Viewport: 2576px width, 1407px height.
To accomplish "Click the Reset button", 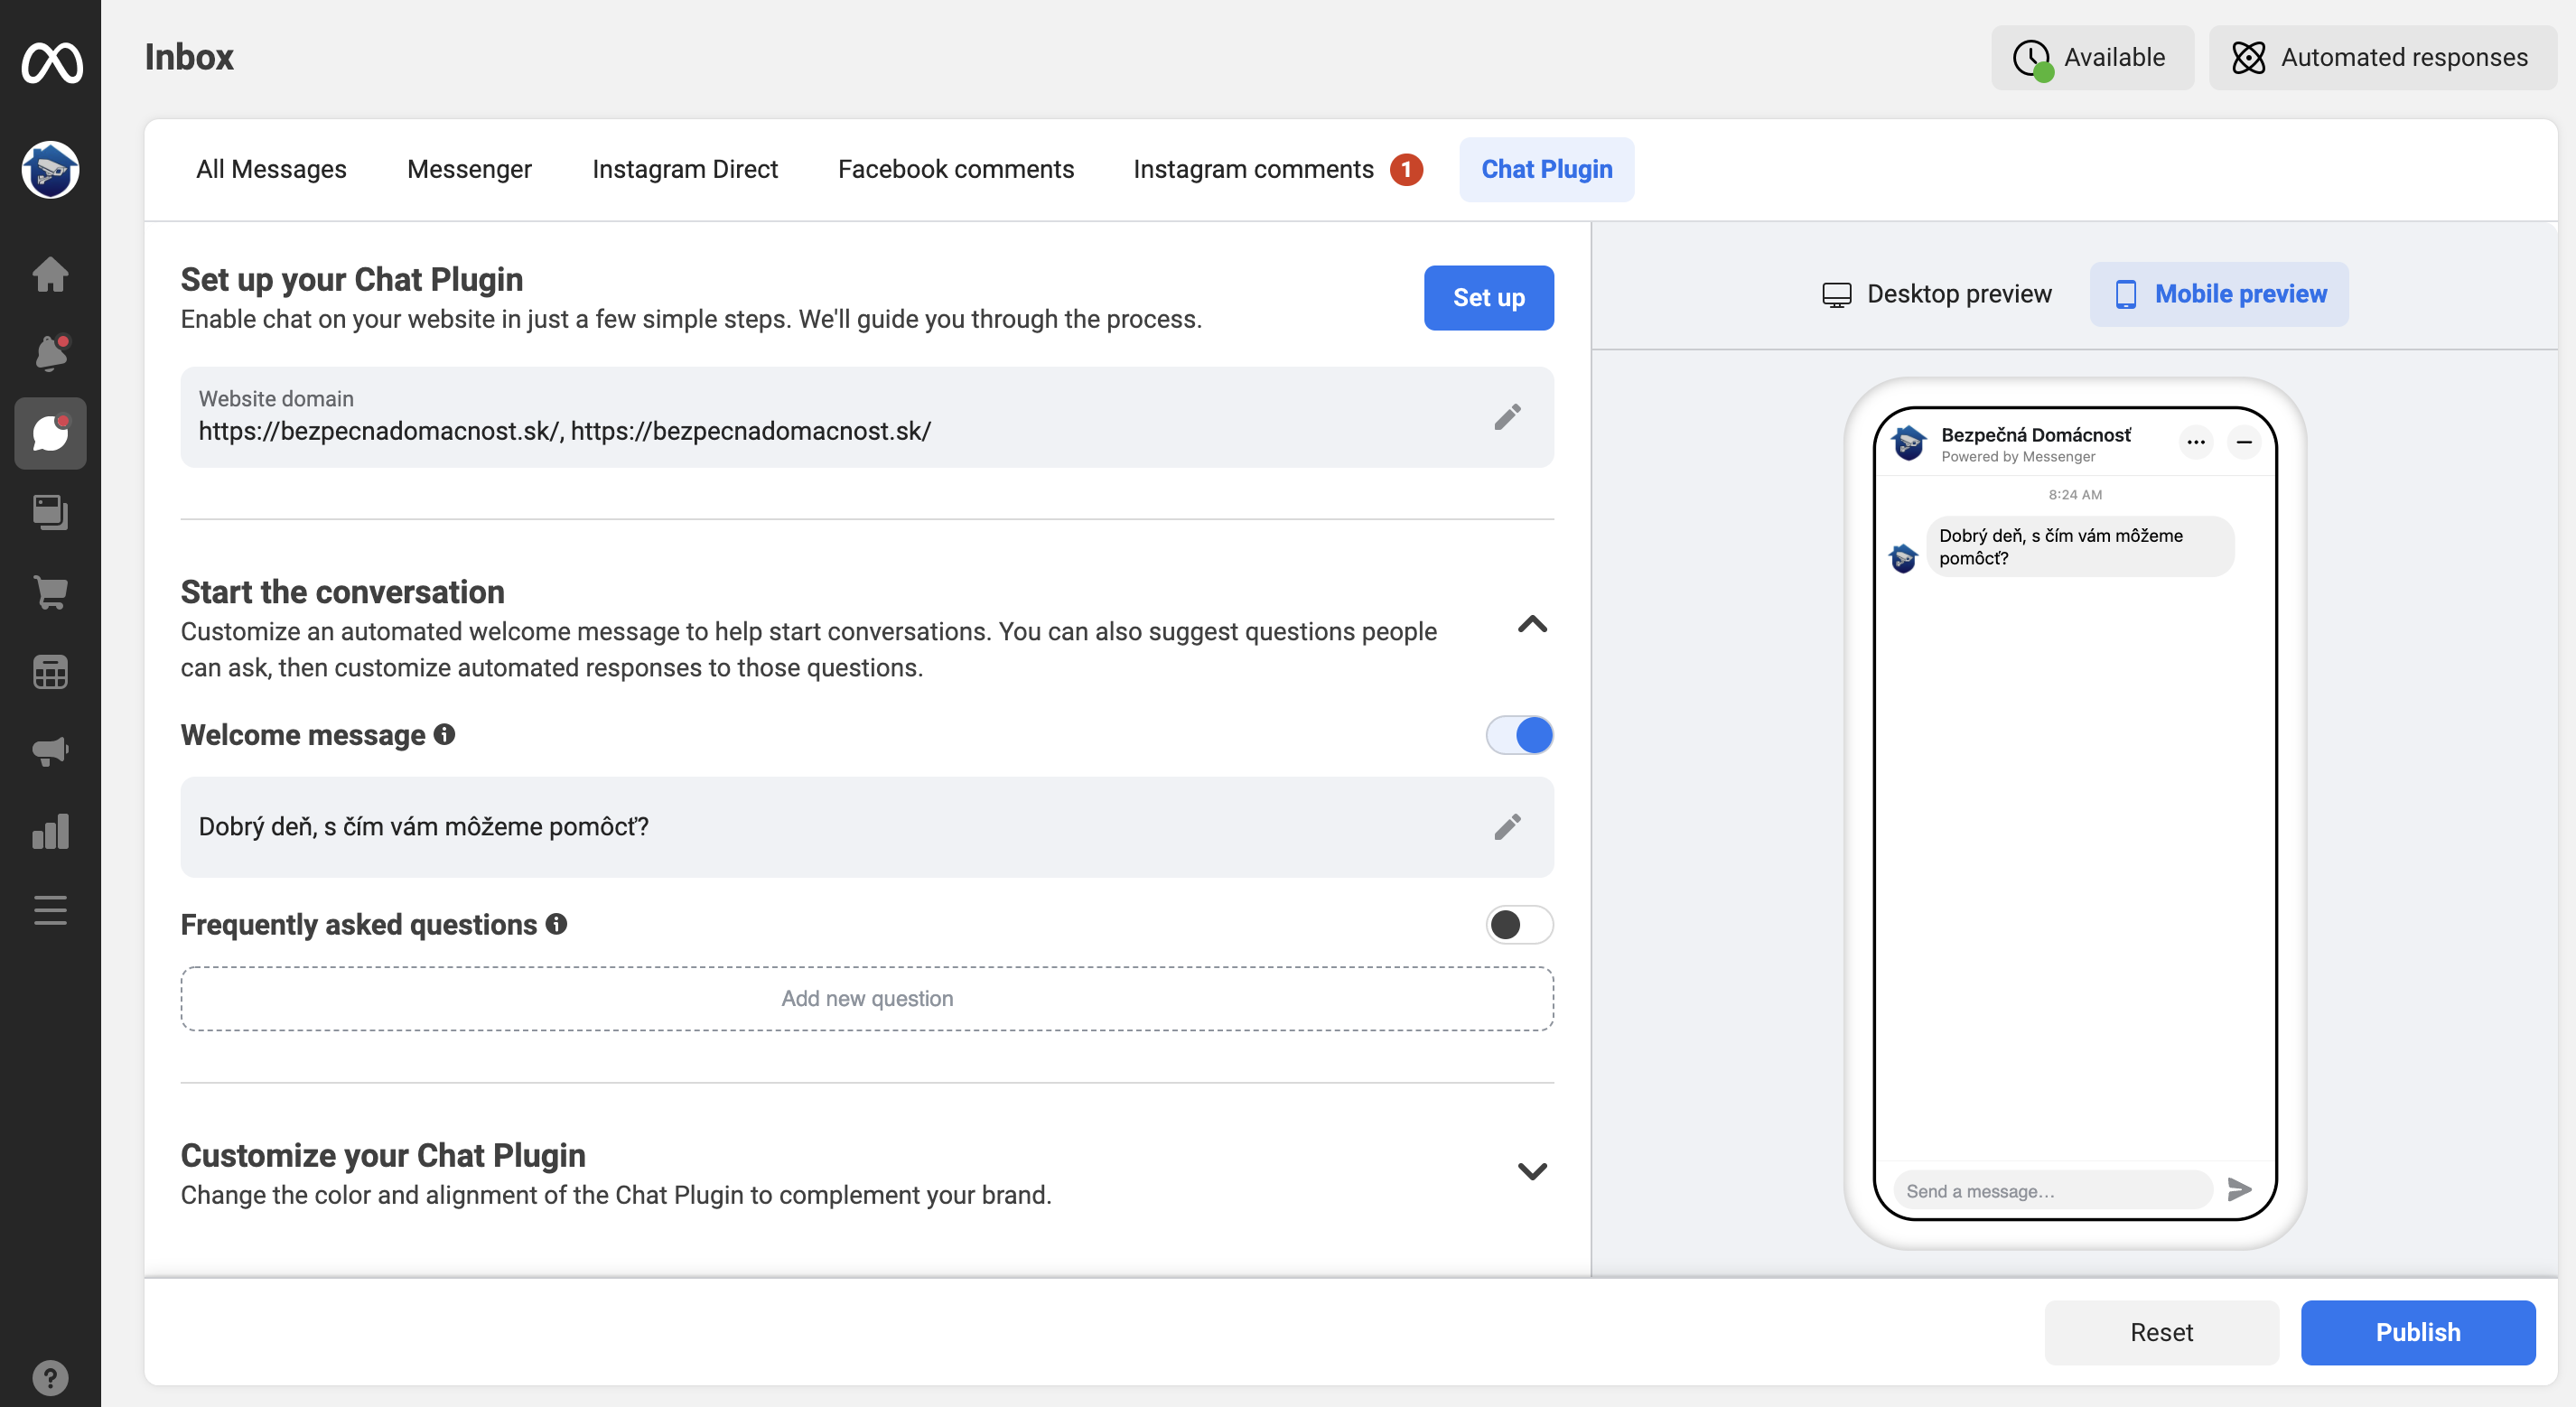I will (2162, 1333).
